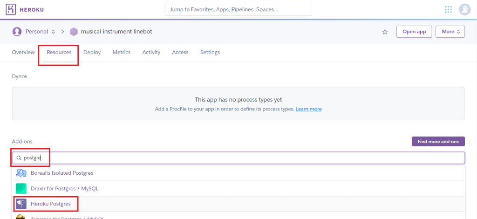Switch to the Resources tab
Screen dimensions: 477x219
pos(59,52)
